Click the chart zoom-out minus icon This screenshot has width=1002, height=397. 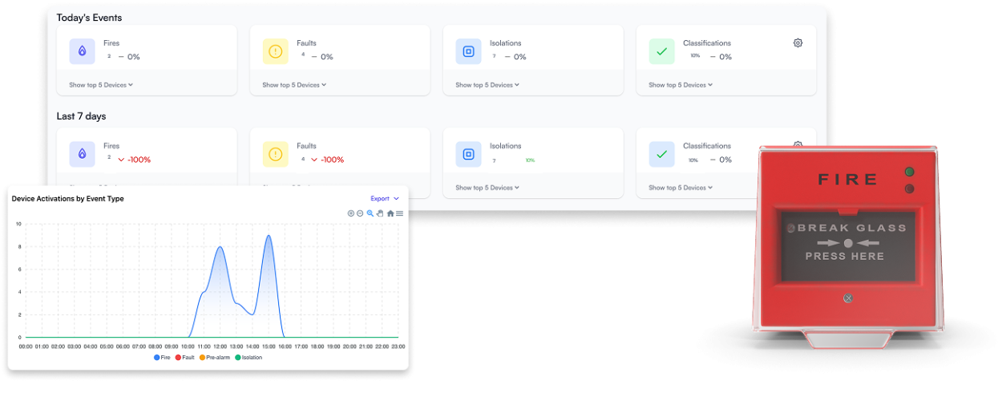tap(360, 213)
